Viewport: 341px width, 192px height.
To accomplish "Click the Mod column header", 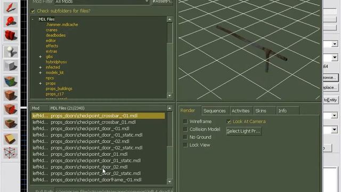I will point(40,108).
